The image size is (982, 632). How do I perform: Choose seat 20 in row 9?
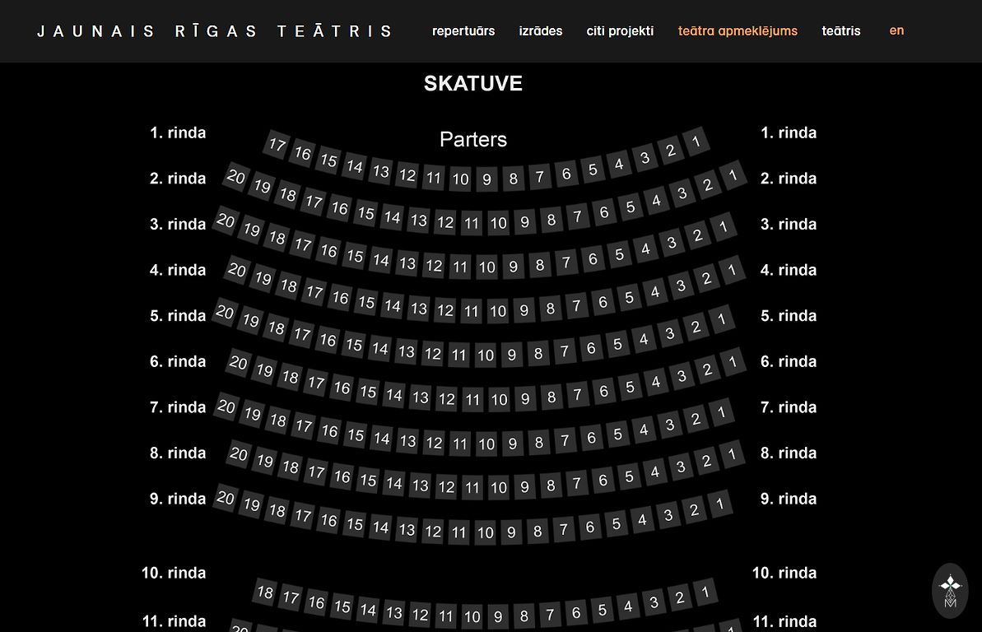[x=225, y=498]
